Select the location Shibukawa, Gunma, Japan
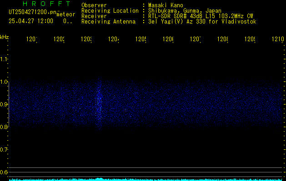 [x=185, y=11]
